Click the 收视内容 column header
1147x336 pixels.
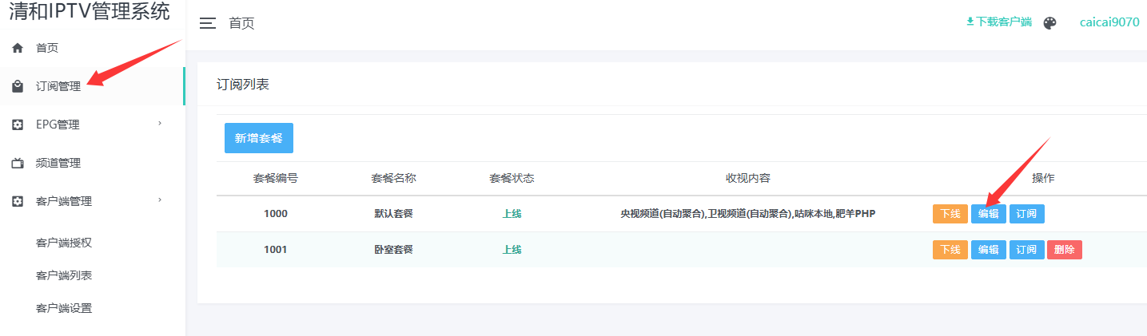(x=748, y=178)
